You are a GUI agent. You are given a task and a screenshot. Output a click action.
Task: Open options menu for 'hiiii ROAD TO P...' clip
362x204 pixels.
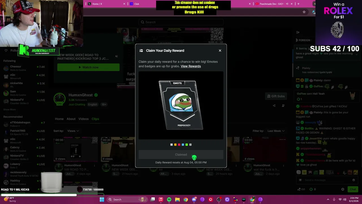(94, 165)
